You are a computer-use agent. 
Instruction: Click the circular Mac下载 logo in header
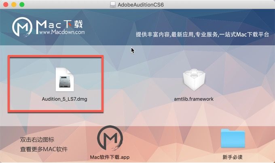coord(22,27)
